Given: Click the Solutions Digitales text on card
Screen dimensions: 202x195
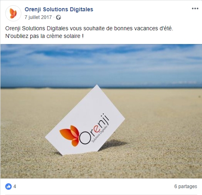Looking at the screenshot, I should [100, 134].
